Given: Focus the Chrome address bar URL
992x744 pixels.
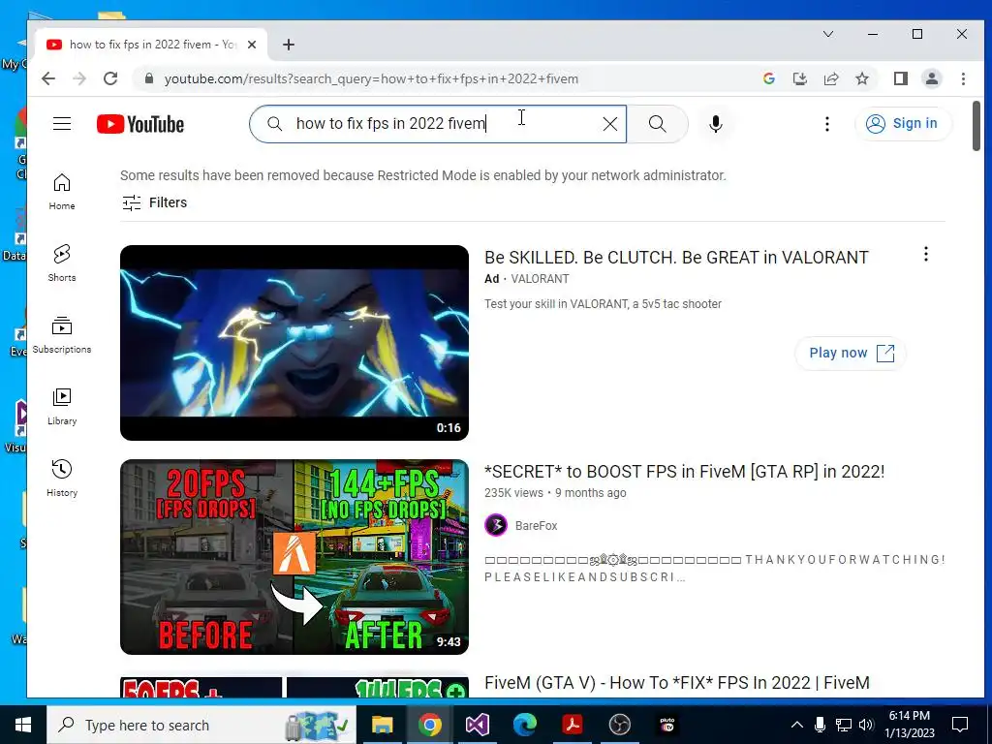Looking at the screenshot, I should [x=371, y=79].
